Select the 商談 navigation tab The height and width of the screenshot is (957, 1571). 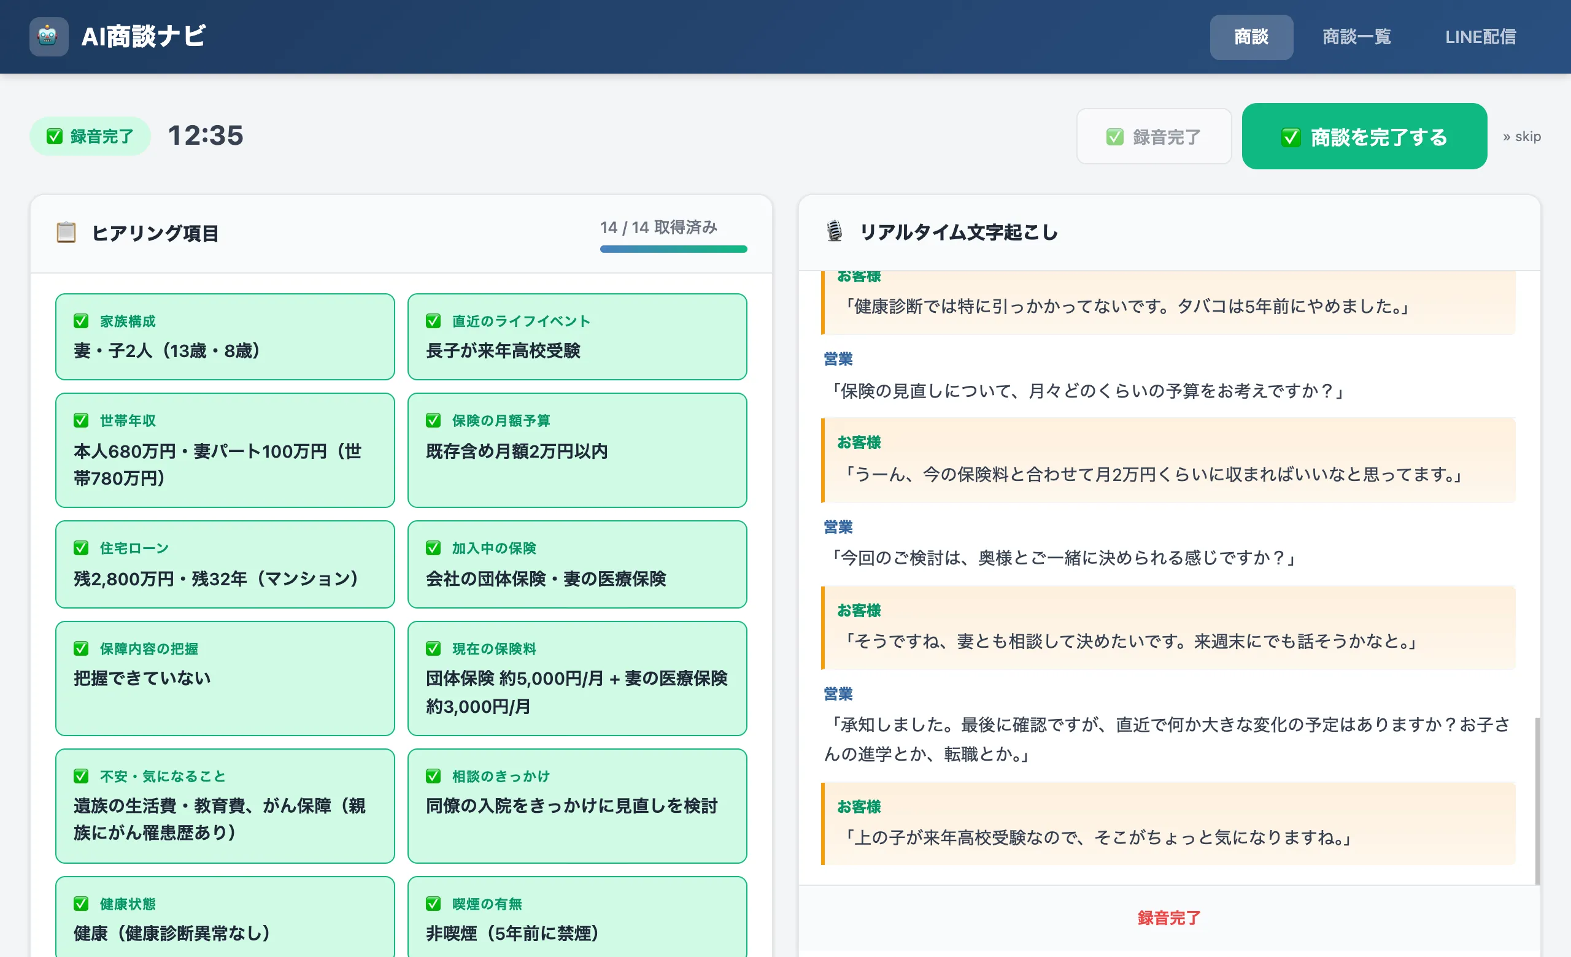tap(1251, 36)
